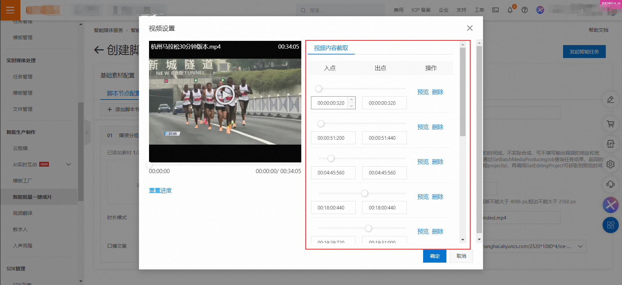Open the notifications bell
Viewport: 622px width, 285px height.
tap(510, 10)
